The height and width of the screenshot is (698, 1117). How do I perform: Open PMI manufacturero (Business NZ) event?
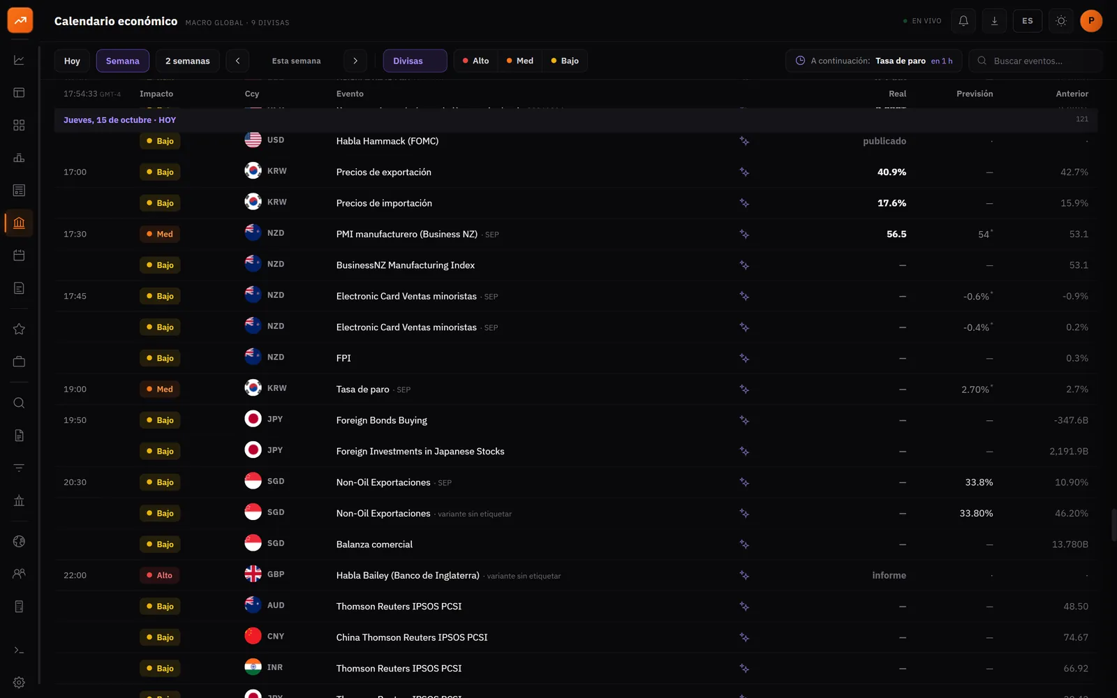(407, 235)
